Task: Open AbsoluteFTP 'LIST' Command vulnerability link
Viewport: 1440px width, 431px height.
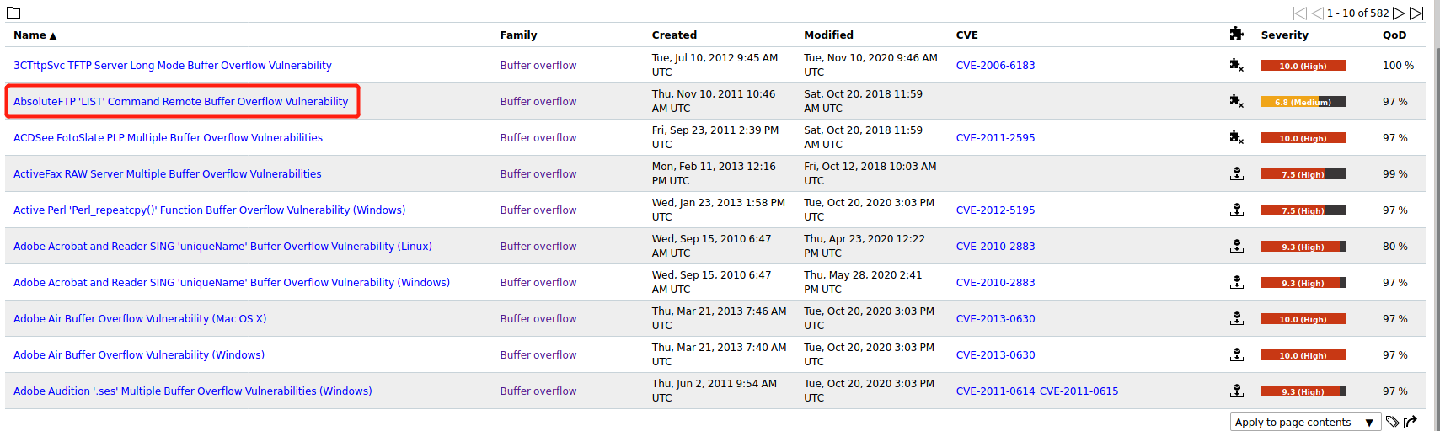Action: pos(180,102)
